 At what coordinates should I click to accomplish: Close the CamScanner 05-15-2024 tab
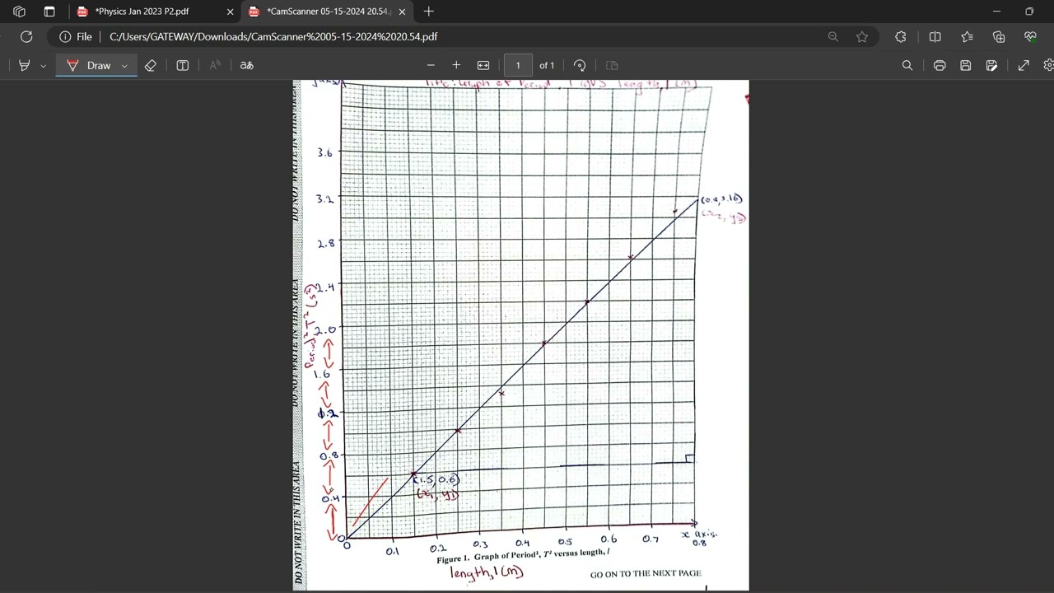pos(402,12)
